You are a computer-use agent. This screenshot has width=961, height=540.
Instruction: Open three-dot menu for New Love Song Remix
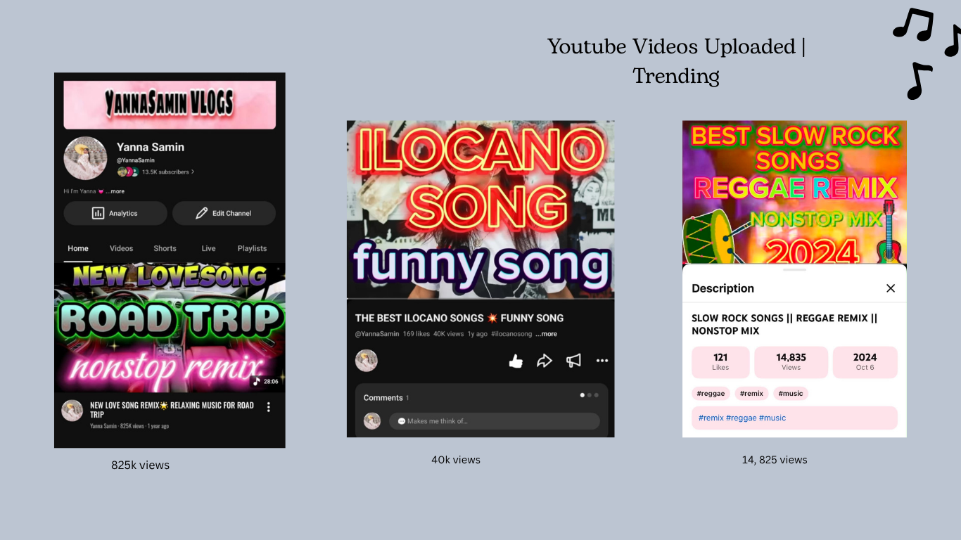pos(268,407)
